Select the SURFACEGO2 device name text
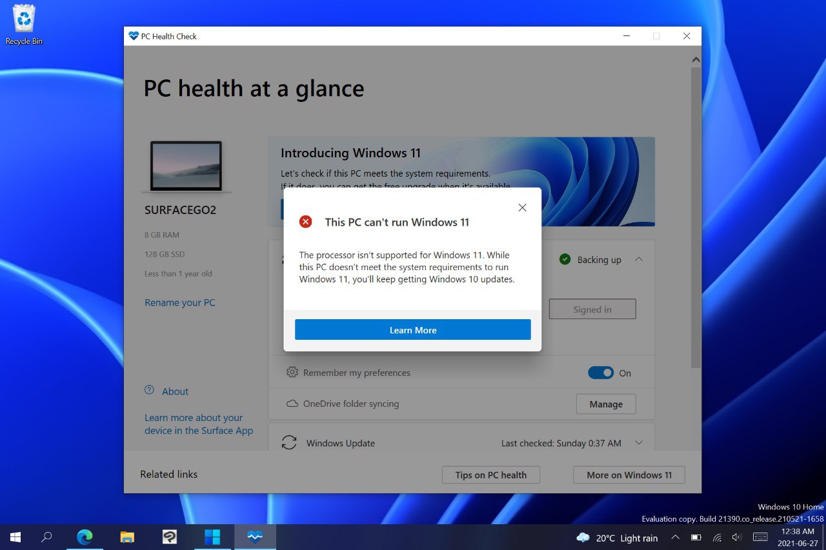Viewport: 826px width, 550px height. click(179, 210)
